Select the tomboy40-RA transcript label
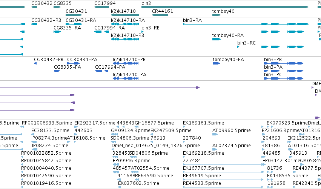The width and height of the screenshot is (321, 189). tap(228, 35)
